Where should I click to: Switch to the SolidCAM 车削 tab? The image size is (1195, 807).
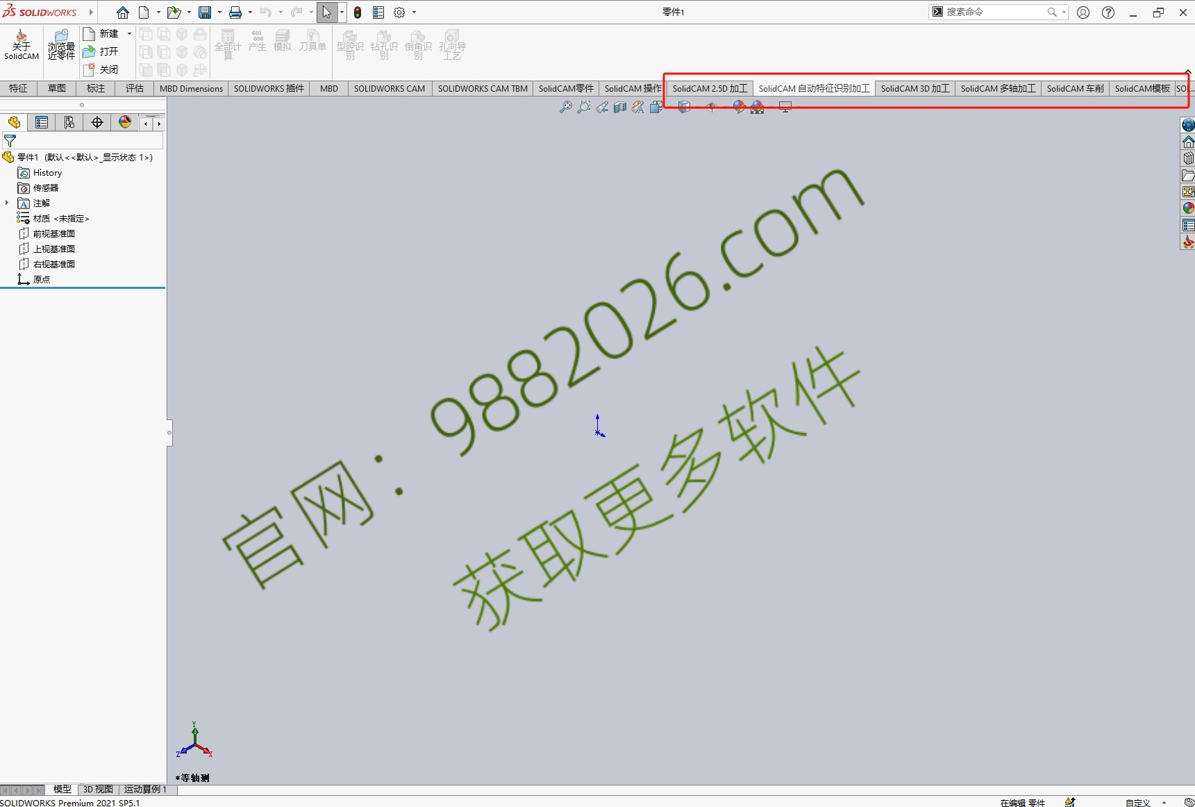pos(1075,88)
